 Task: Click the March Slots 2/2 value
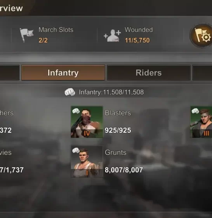[43, 40]
